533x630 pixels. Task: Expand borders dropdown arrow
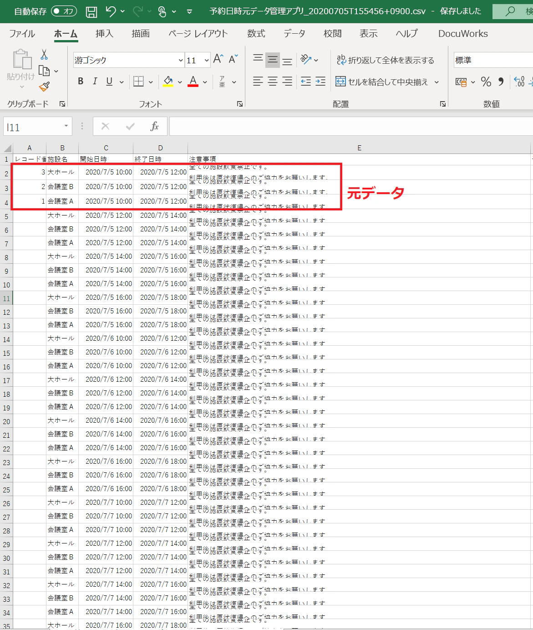(x=151, y=82)
